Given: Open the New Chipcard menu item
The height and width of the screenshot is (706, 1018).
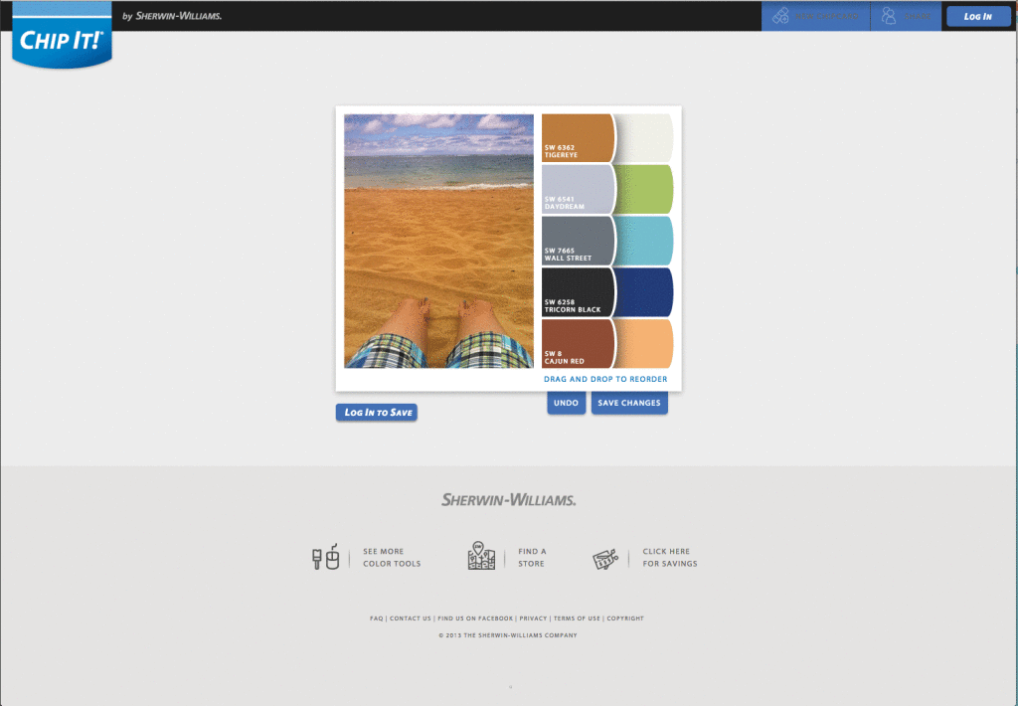Looking at the screenshot, I should click(x=815, y=16).
